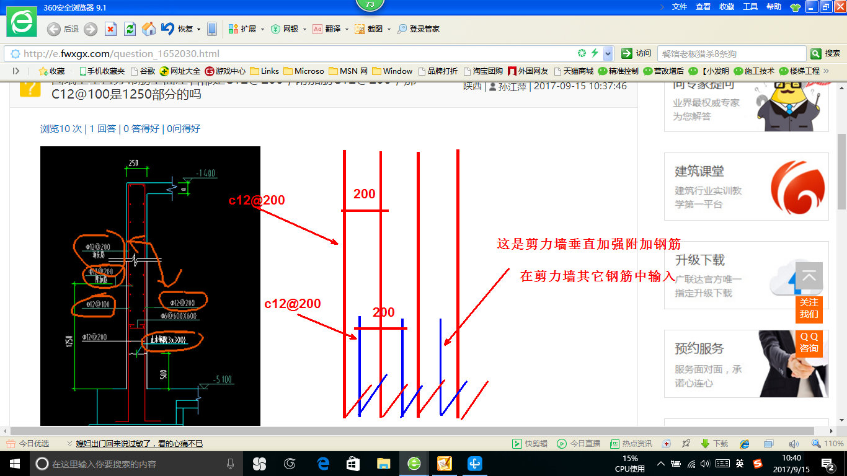The width and height of the screenshot is (847, 476).
Task: Open 热点资讯 in the status bar
Action: [631, 444]
